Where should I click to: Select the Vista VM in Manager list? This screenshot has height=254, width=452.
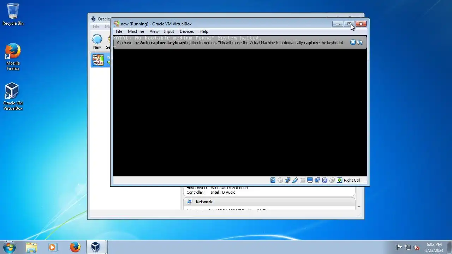101,60
